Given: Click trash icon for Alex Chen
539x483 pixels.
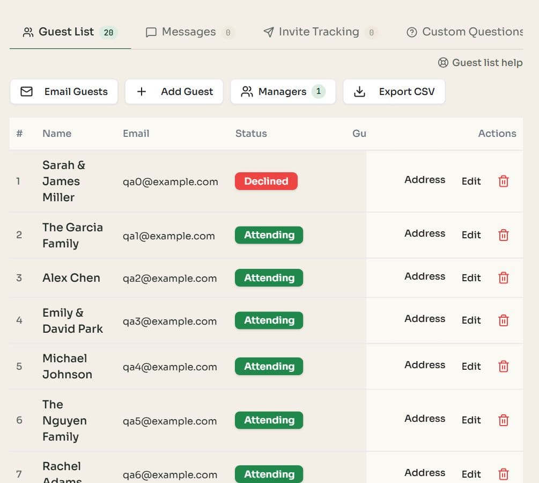Looking at the screenshot, I should [x=503, y=277].
